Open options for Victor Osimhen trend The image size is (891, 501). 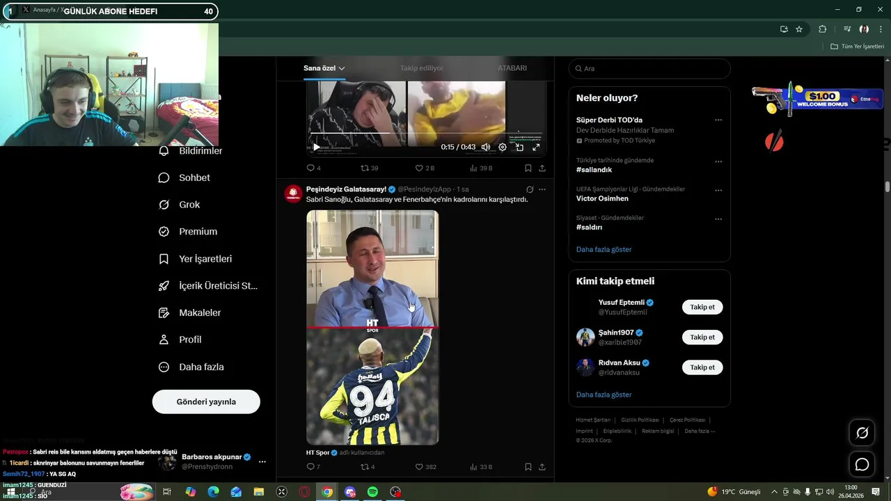coord(718,190)
